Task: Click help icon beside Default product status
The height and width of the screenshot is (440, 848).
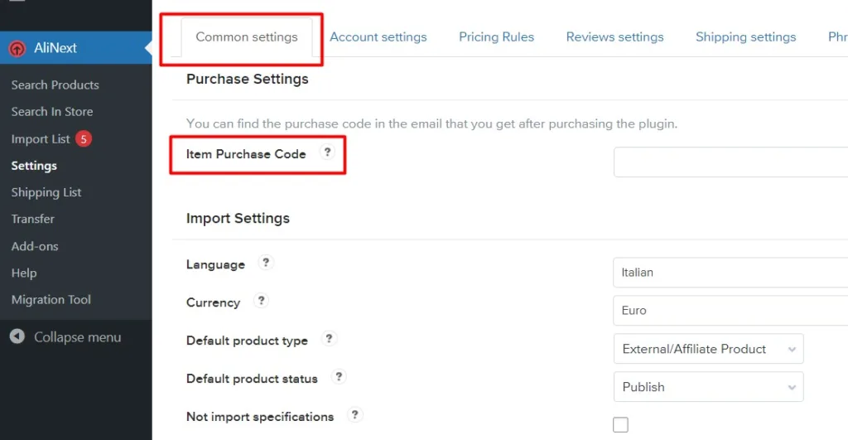Action: click(x=338, y=377)
